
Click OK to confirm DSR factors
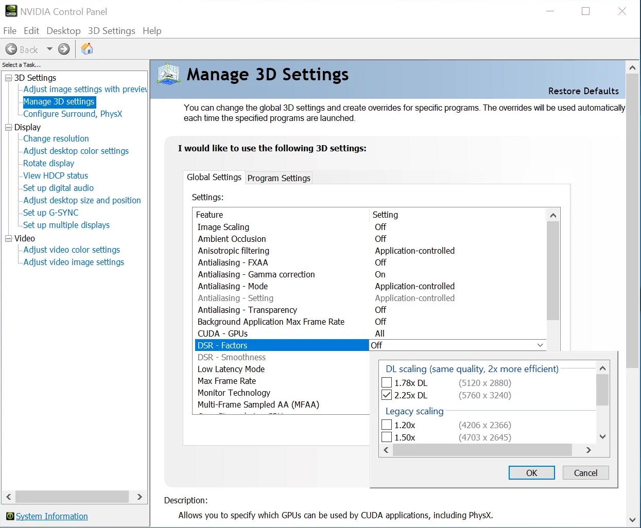click(x=532, y=473)
